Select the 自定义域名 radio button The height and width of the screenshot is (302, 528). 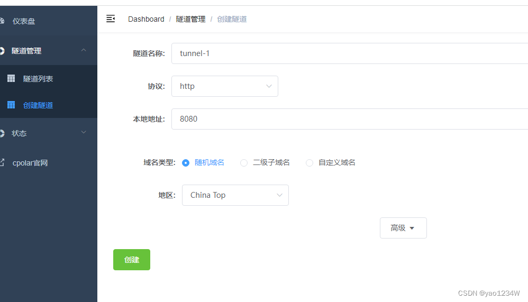pyautogui.click(x=309, y=163)
